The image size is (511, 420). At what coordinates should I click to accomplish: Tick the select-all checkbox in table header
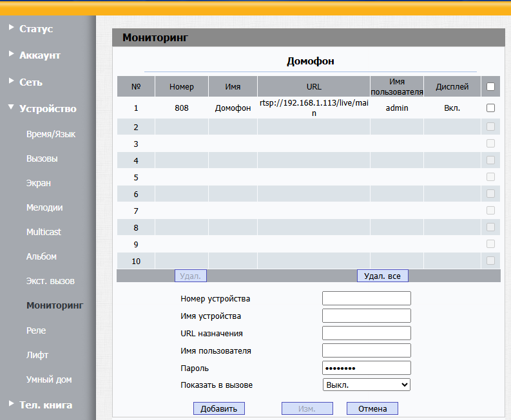pyautogui.click(x=490, y=86)
